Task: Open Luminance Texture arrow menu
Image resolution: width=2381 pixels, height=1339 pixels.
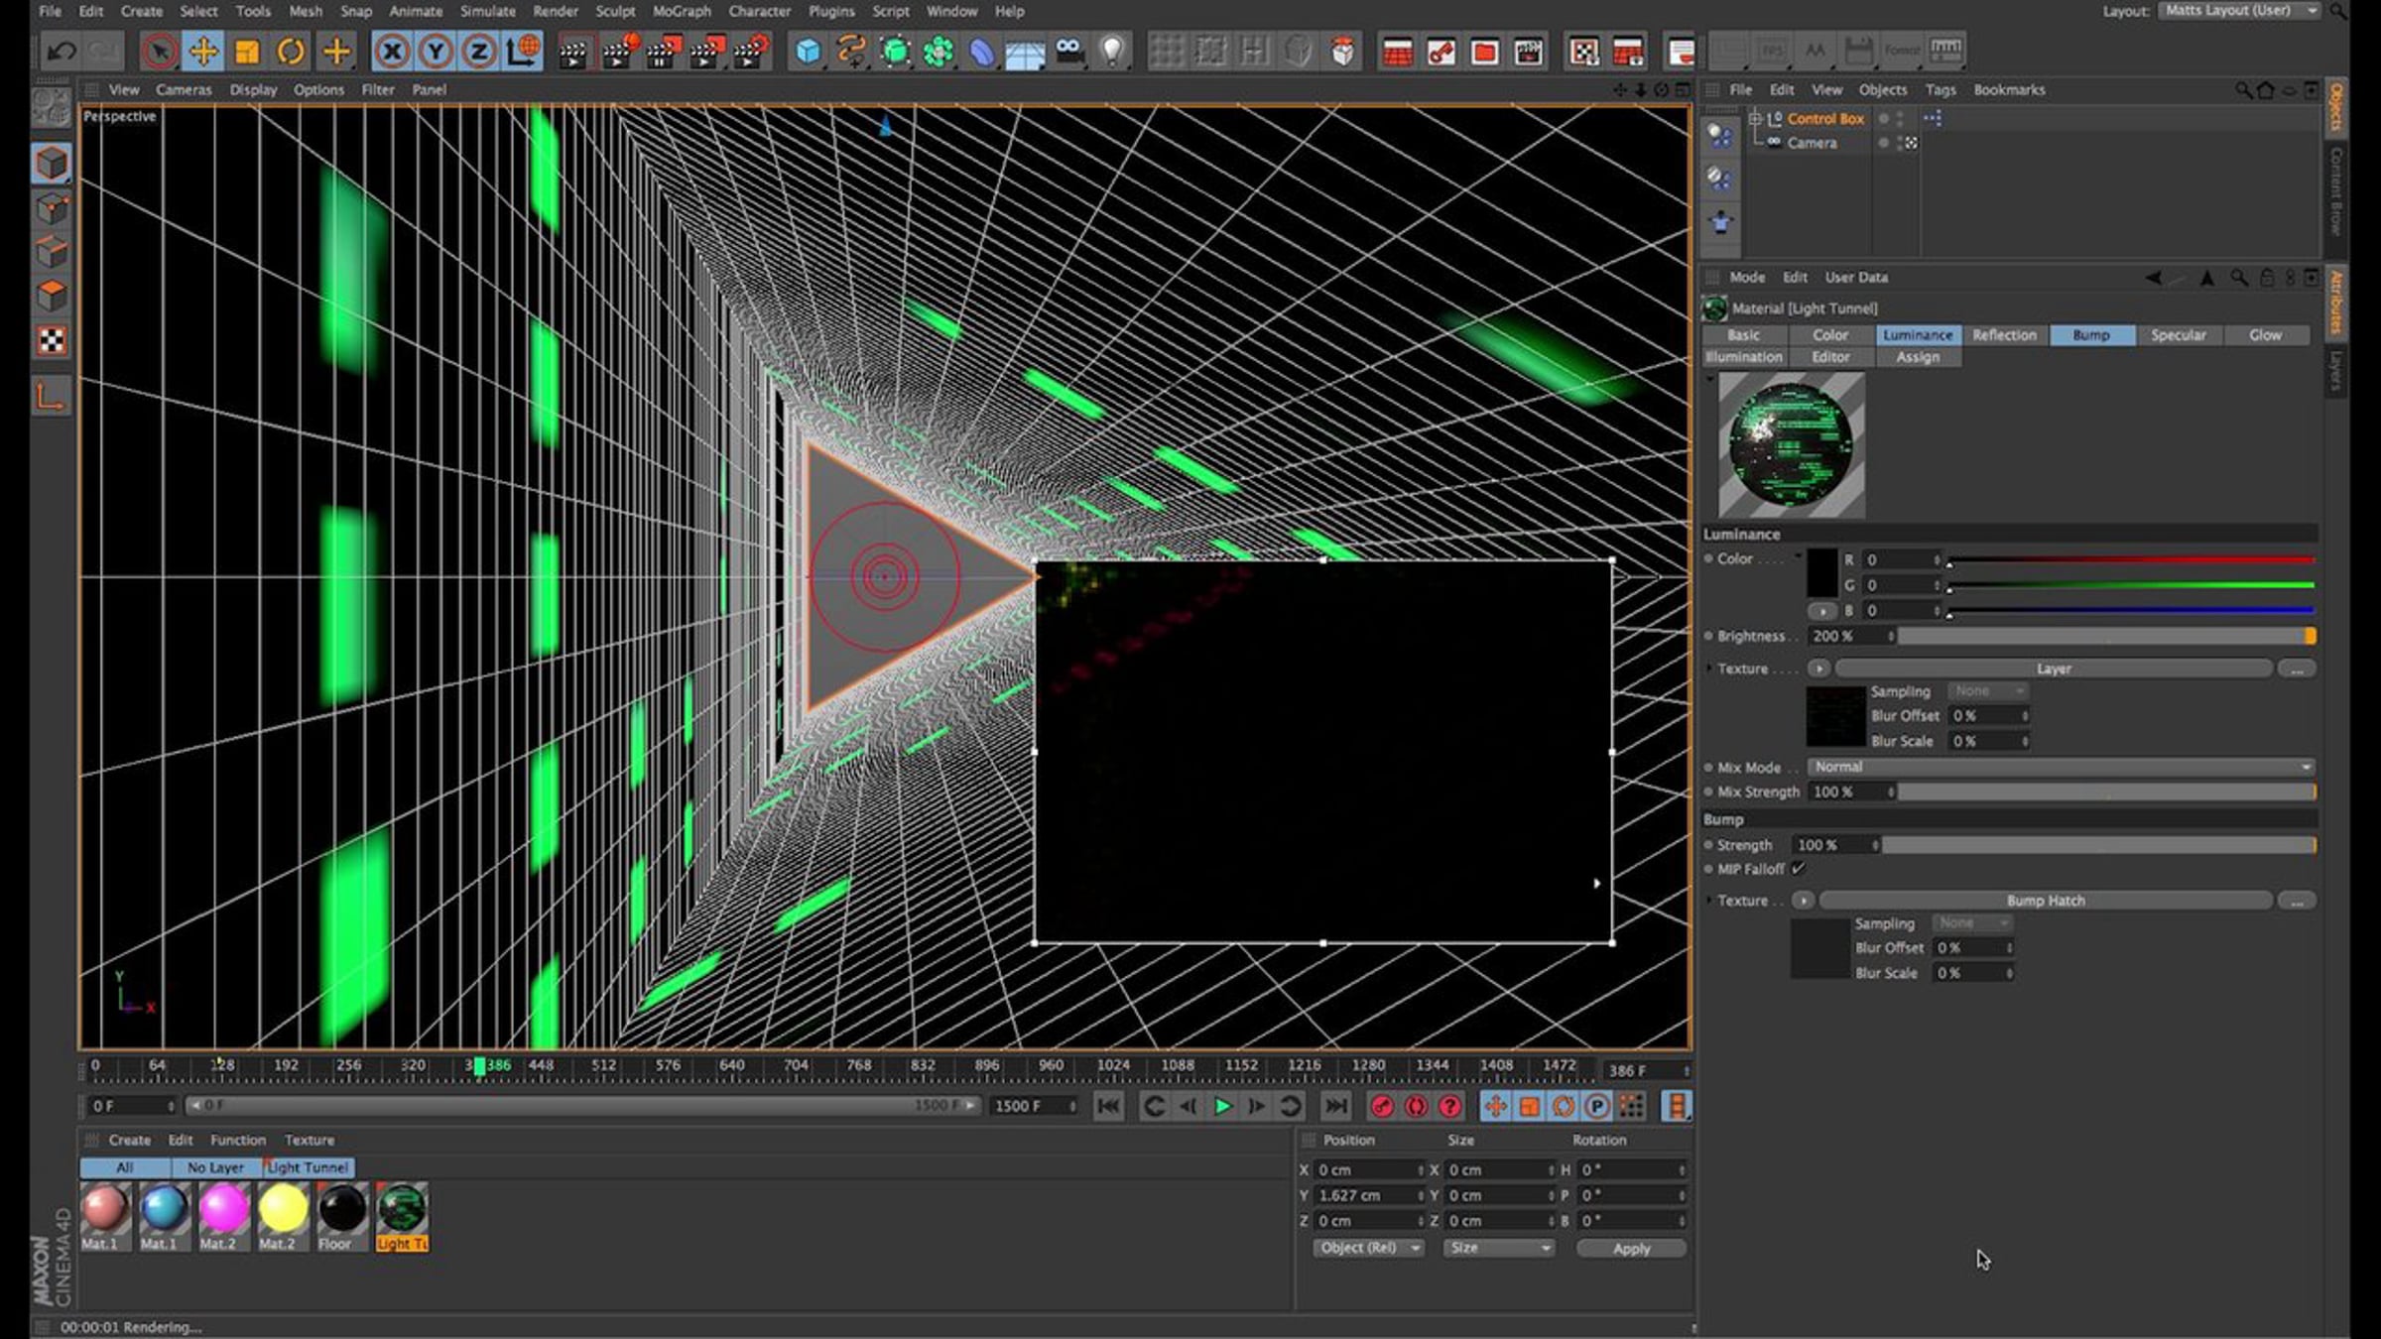Action: 1818,669
